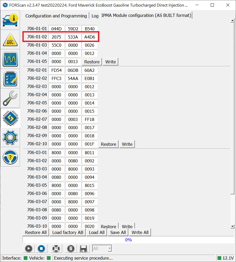The width and height of the screenshot is (236, 262).
Task: Select IPMA Module configuration tab
Action: coord(146,15)
